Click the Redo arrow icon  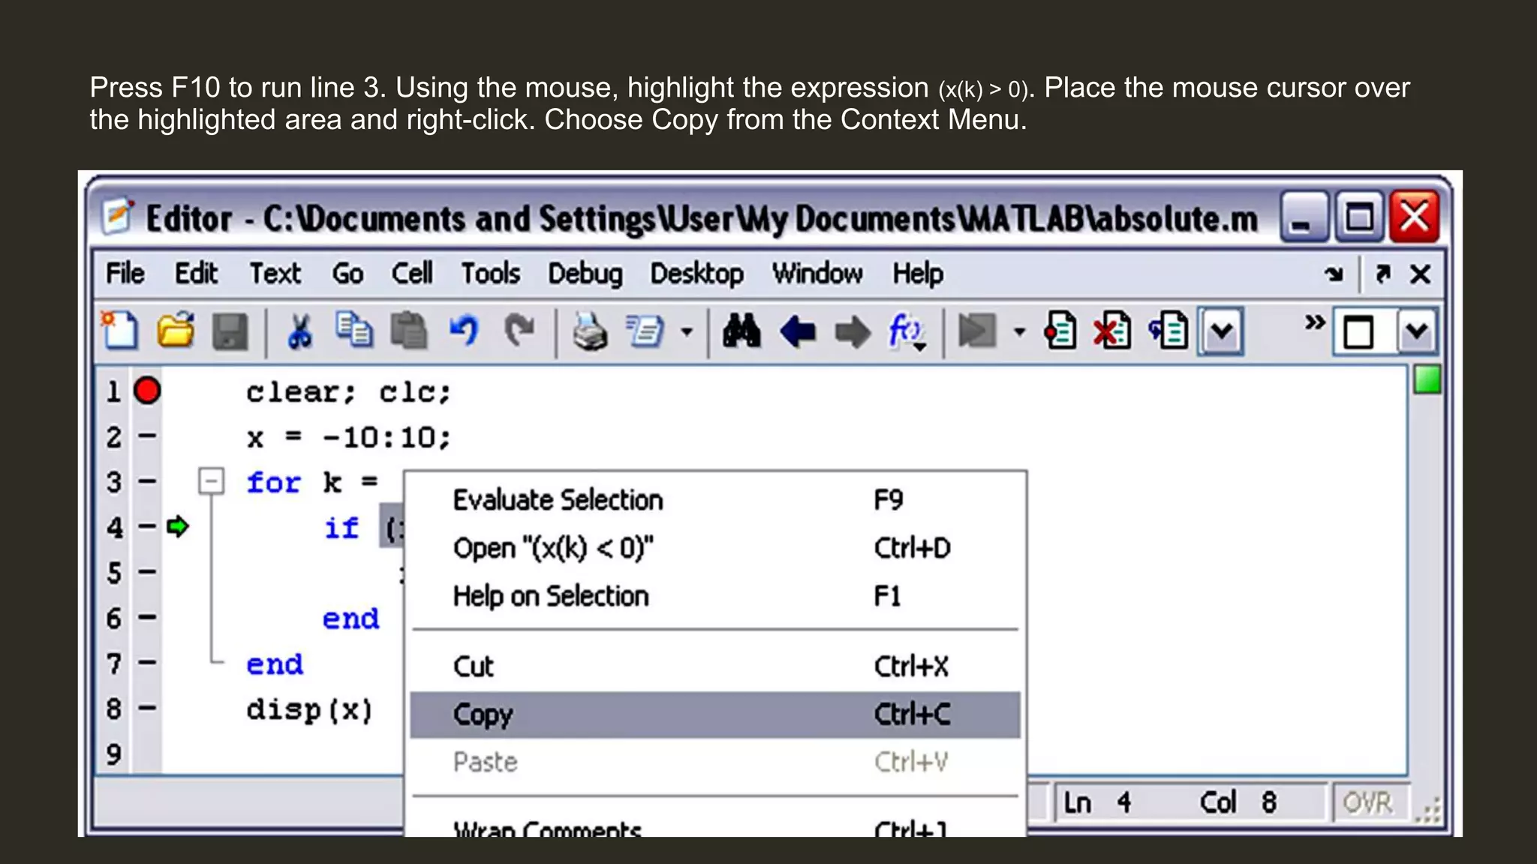[519, 331]
